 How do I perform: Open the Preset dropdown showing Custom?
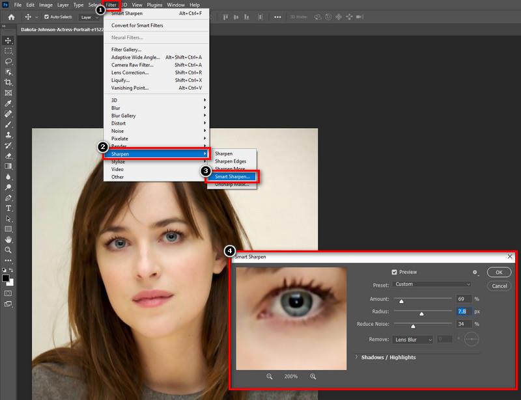click(432, 284)
